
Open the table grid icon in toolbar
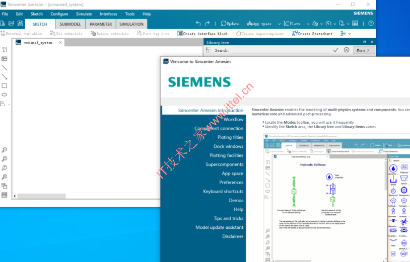click(355, 24)
